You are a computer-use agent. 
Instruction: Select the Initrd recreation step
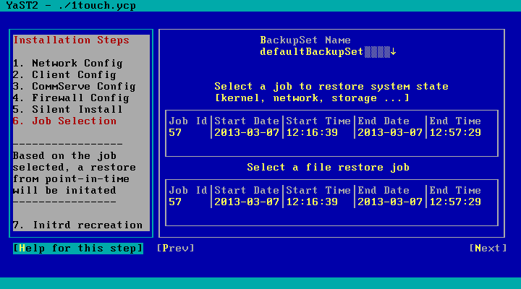click(78, 225)
